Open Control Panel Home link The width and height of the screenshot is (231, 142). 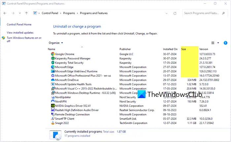tap(19, 24)
